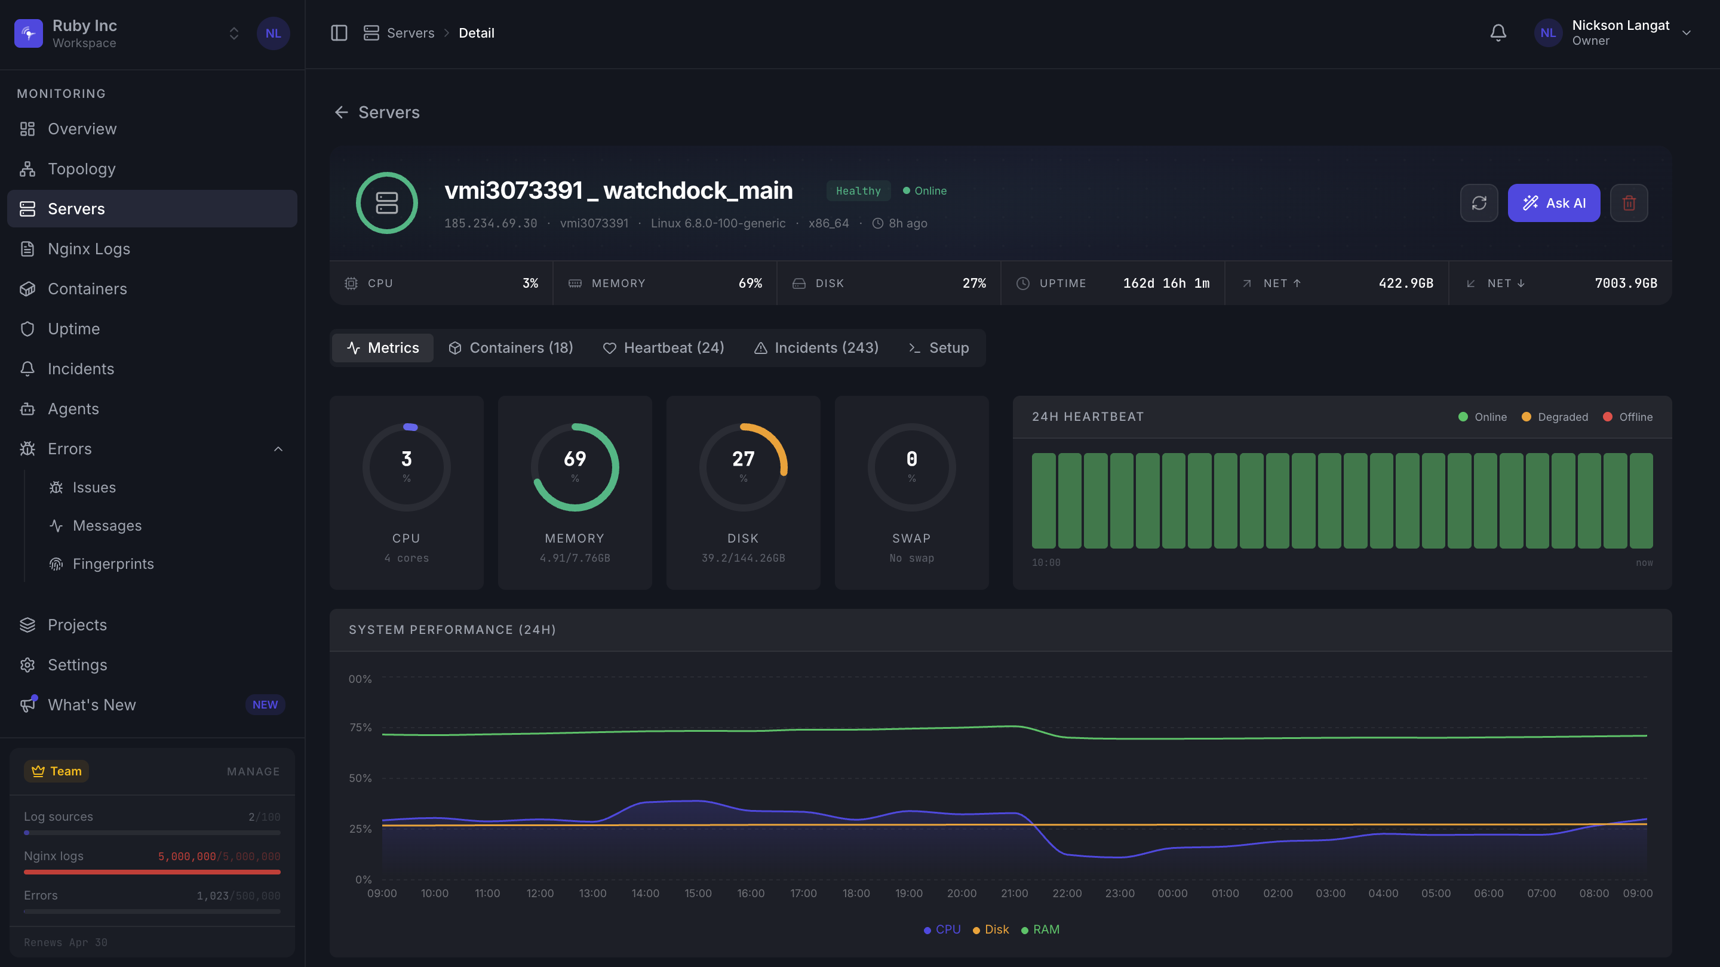Open What's New in the sidebar
1720x967 pixels.
(x=152, y=705)
